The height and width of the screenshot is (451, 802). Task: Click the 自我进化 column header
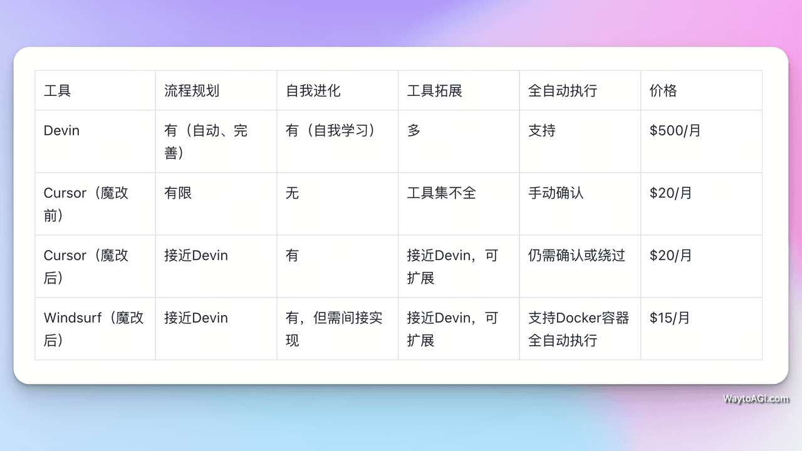tap(338, 90)
